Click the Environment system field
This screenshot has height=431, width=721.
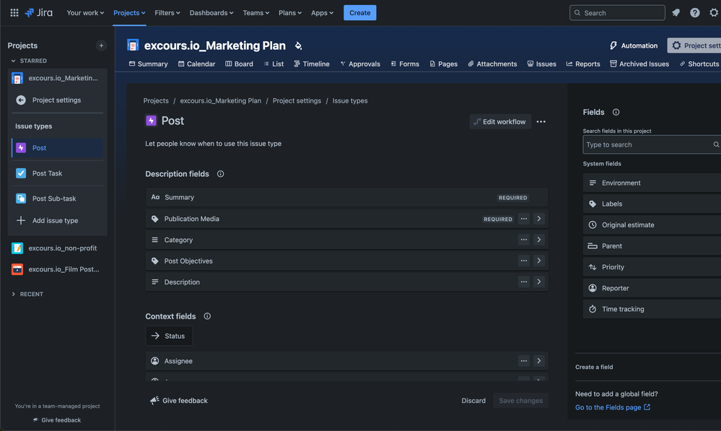(x=652, y=183)
